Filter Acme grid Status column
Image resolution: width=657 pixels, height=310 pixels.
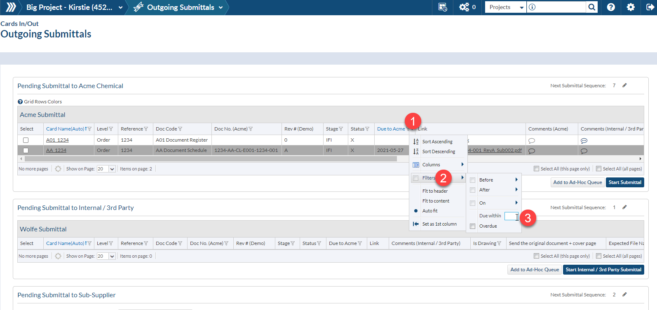367,129
